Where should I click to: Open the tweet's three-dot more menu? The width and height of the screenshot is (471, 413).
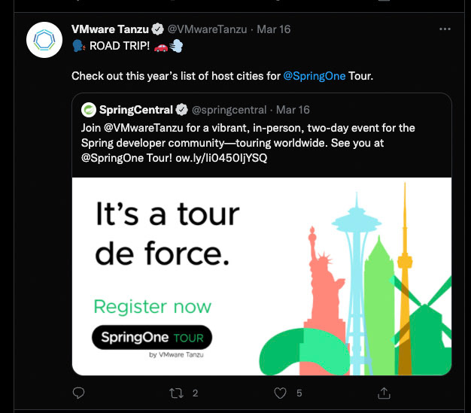click(x=445, y=29)
